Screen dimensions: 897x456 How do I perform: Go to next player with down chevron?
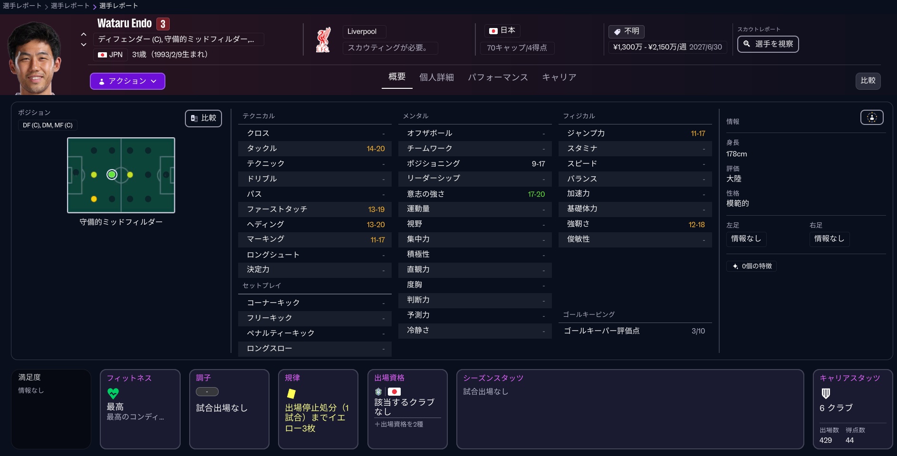click(x=84, y=45)
